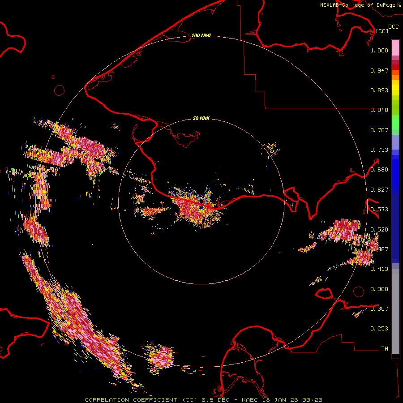Click the black radar site dot at center
The width and height of the screenshot is (403, 403).
202,201
